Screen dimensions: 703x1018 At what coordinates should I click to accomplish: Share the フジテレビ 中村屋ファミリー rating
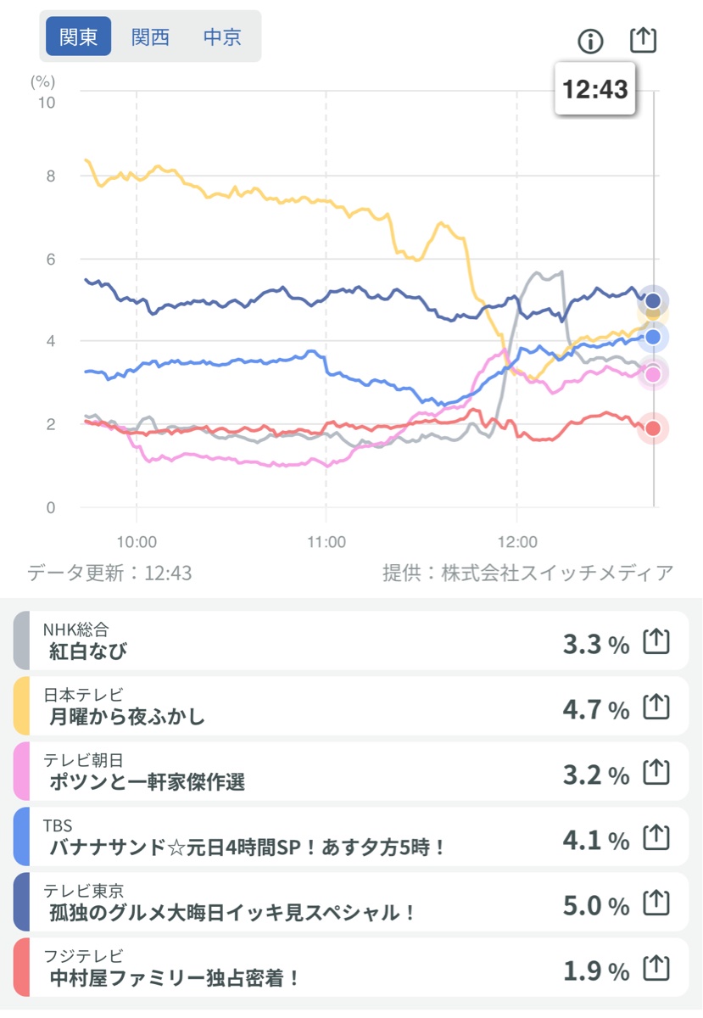tap(656, 969)
